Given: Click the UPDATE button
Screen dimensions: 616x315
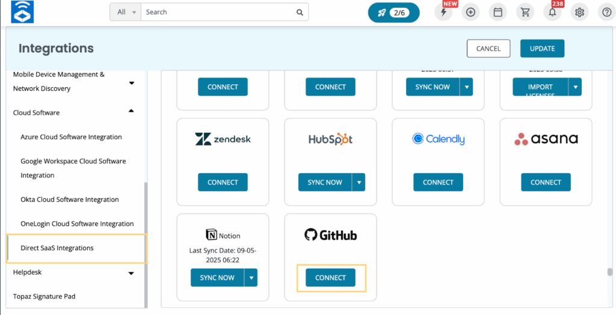Looking at the screenshot, I should 542,49.
